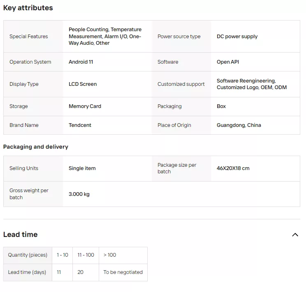Select the Android 11 value
Image resolution: width=306 pixels, height=292 pixels.
tap(81, 62)
